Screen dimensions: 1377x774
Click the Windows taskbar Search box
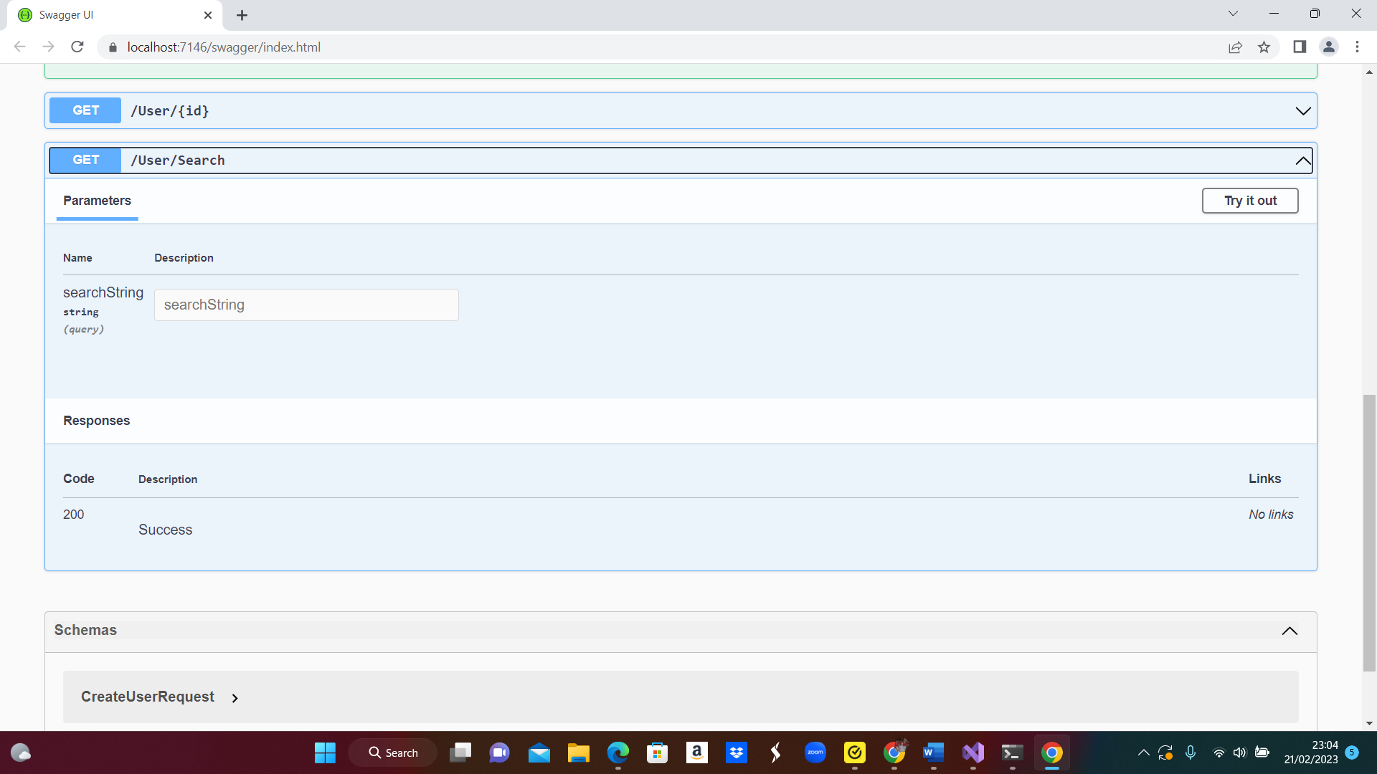tap(393, 752)
